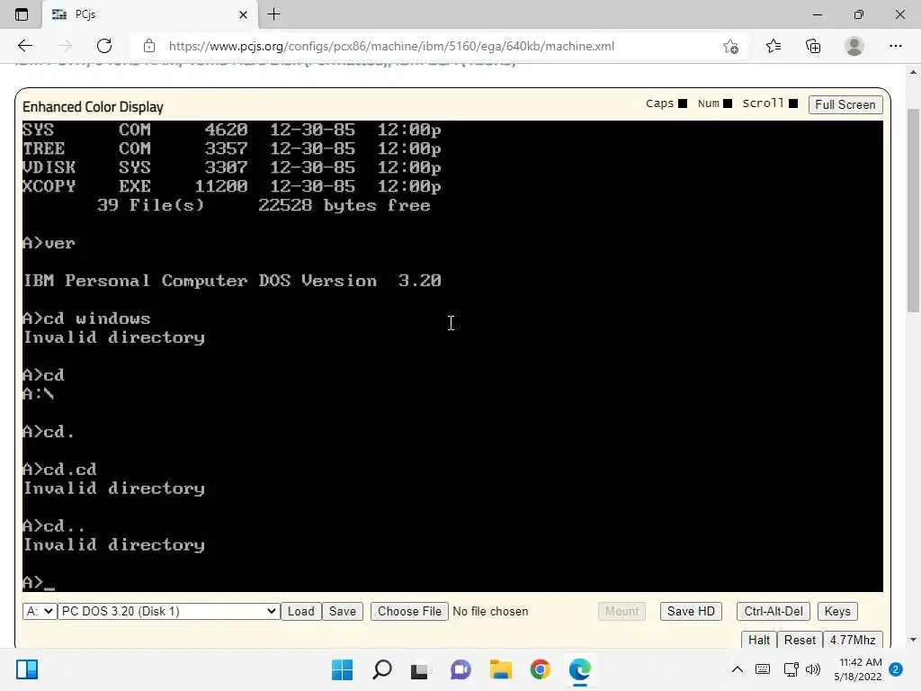Screen dimensions: 921x691
Task: Open the Favorites list icon
Action: [773, 46]
